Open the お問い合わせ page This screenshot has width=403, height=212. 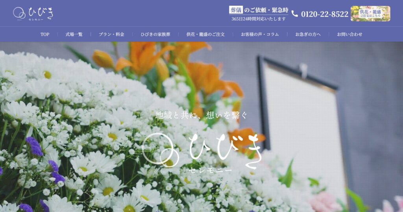(349, 34)
